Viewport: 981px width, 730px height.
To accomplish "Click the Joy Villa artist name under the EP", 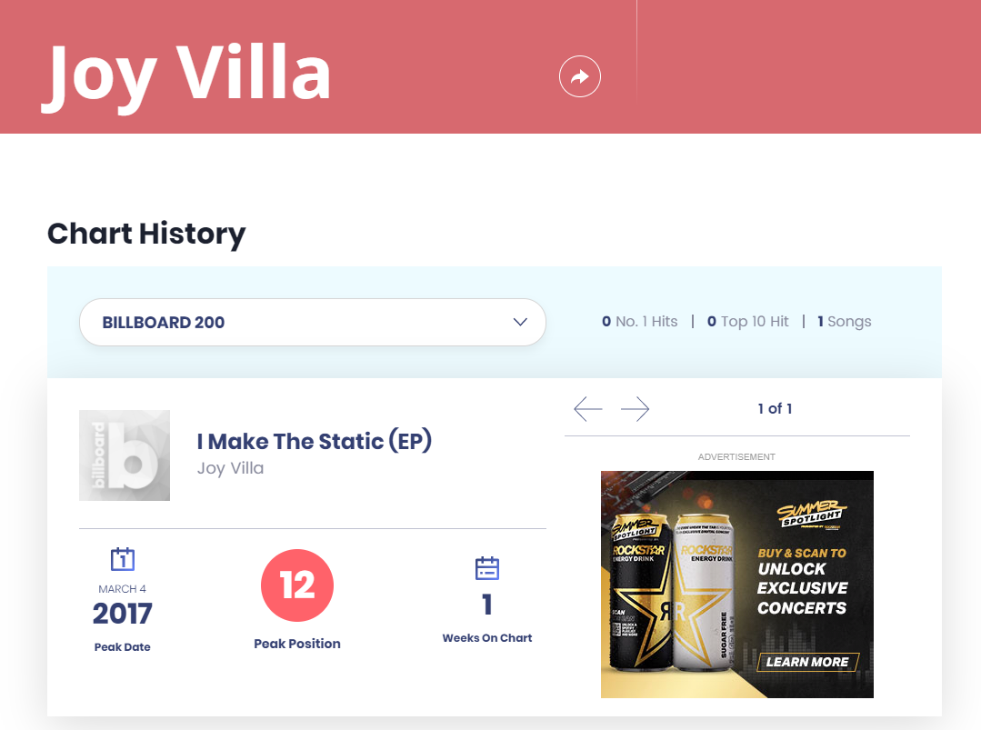I will tap(231, 468).
